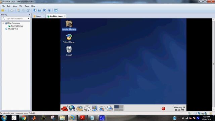Click the blue help tray icon

click(x=174, y=118)
